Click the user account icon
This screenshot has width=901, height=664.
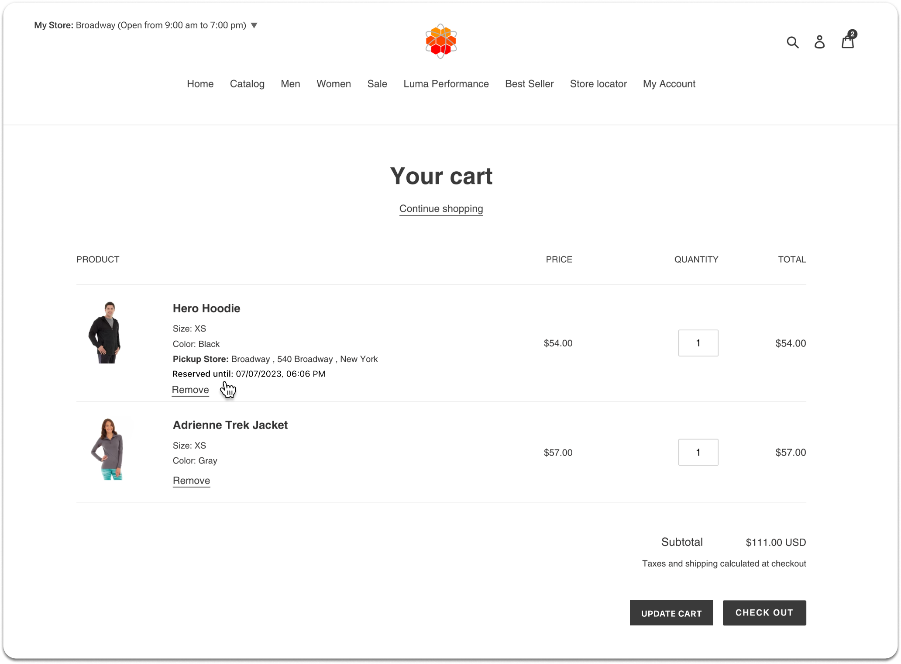819,42
